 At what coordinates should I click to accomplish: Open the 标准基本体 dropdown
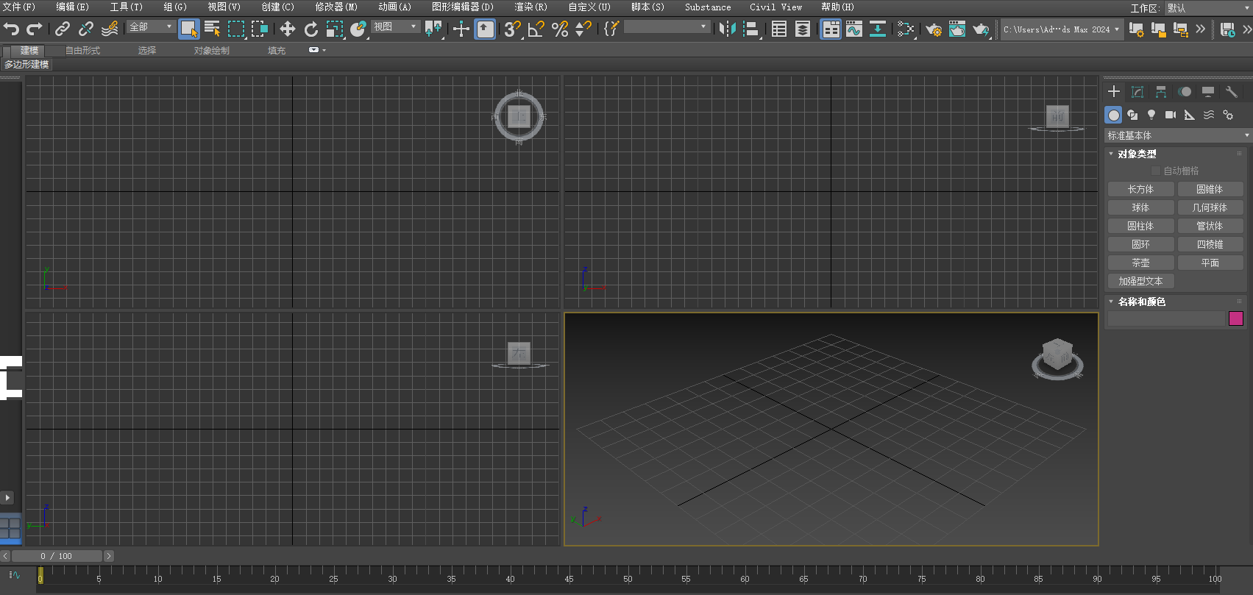[x=1177, y=135]
